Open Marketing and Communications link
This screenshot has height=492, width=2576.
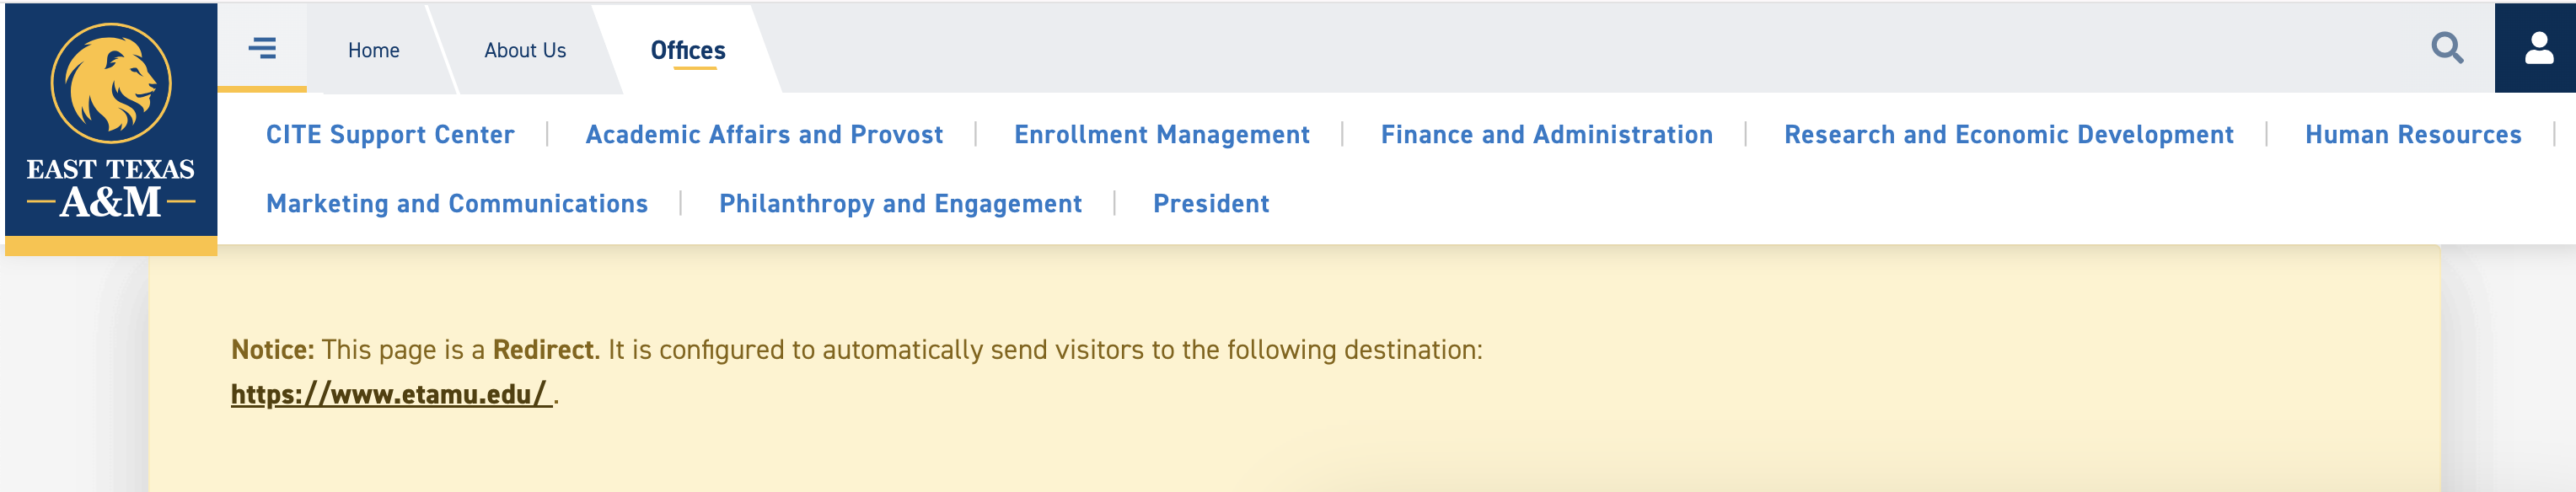click(457, 203)
